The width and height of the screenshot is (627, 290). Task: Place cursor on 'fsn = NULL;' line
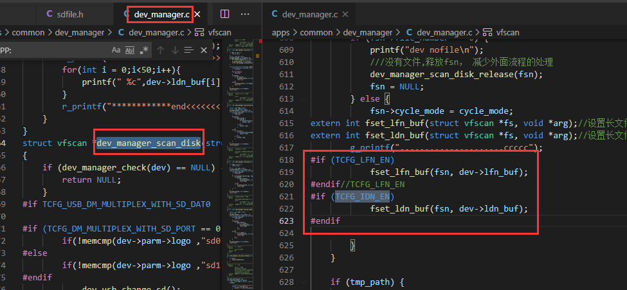tap(396, 86)
